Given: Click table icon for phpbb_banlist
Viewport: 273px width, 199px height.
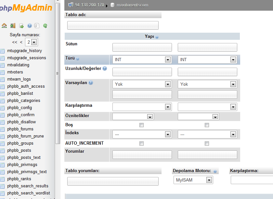Looking at the screenshot, I should pyautogui.click(x=2, y=94).
